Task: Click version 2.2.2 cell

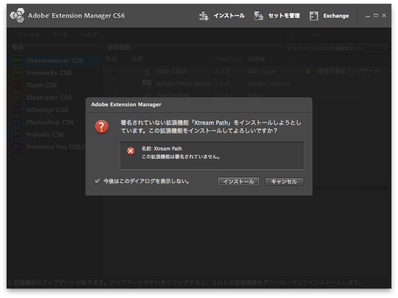Action: point(222,72)
